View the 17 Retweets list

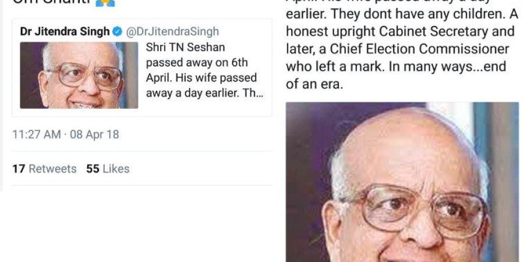[x=44, y=169]
